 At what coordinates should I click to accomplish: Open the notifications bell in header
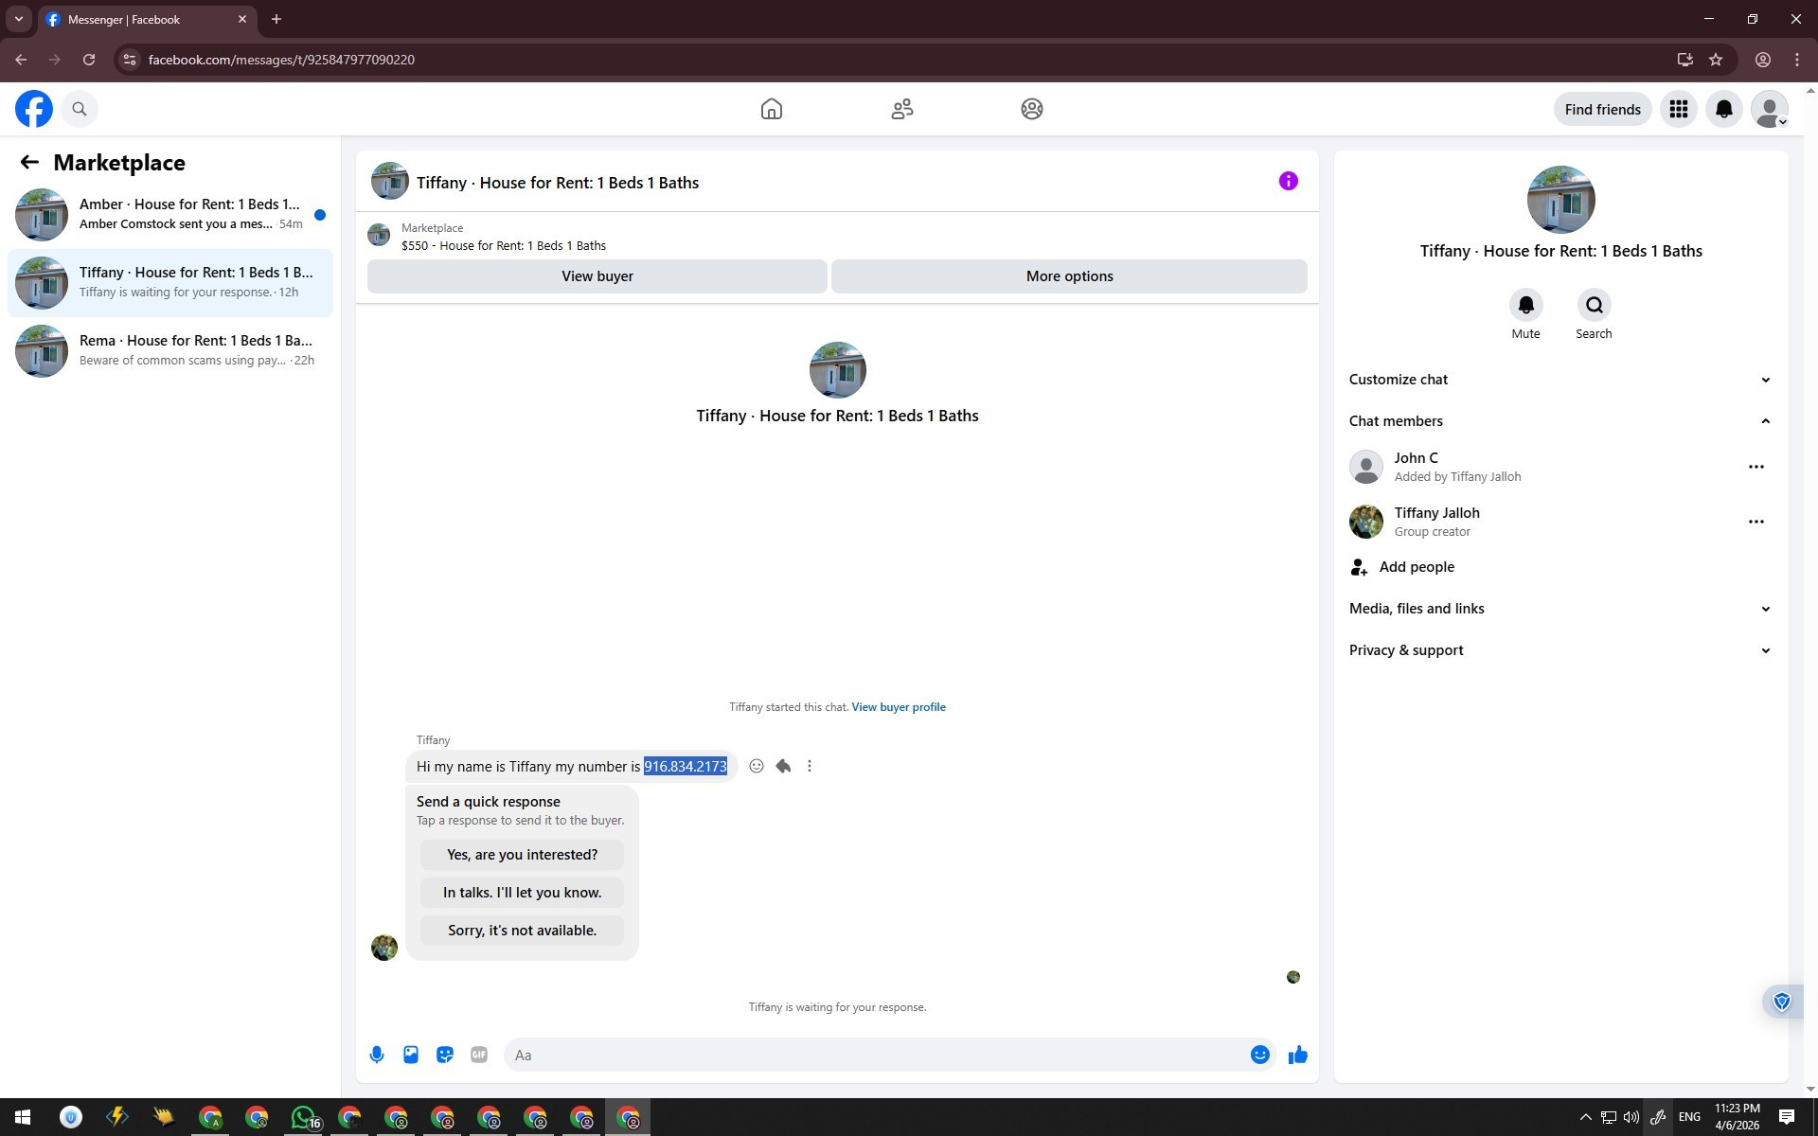pos(1724,109)
